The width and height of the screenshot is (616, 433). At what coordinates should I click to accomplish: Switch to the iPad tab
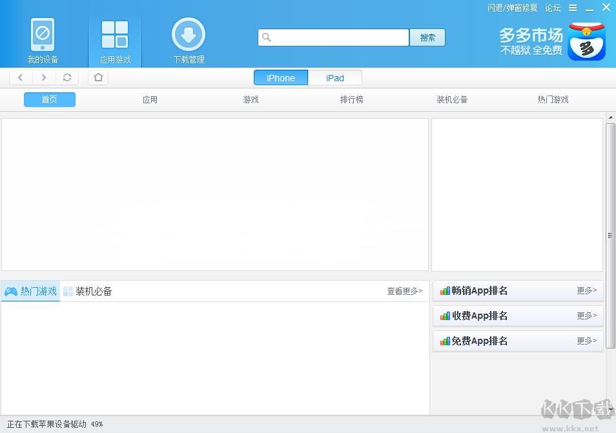[x=335, y=77]
